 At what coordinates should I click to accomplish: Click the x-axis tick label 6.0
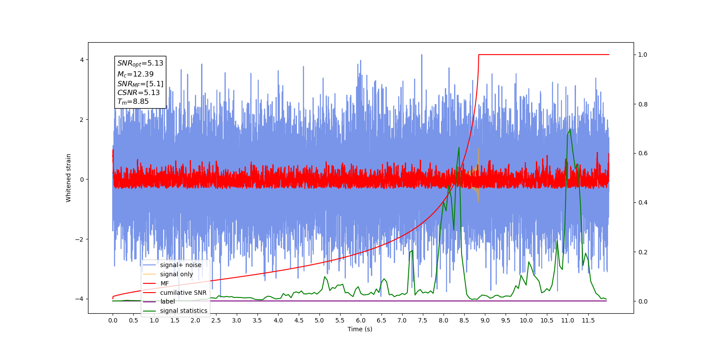point(361,320)
